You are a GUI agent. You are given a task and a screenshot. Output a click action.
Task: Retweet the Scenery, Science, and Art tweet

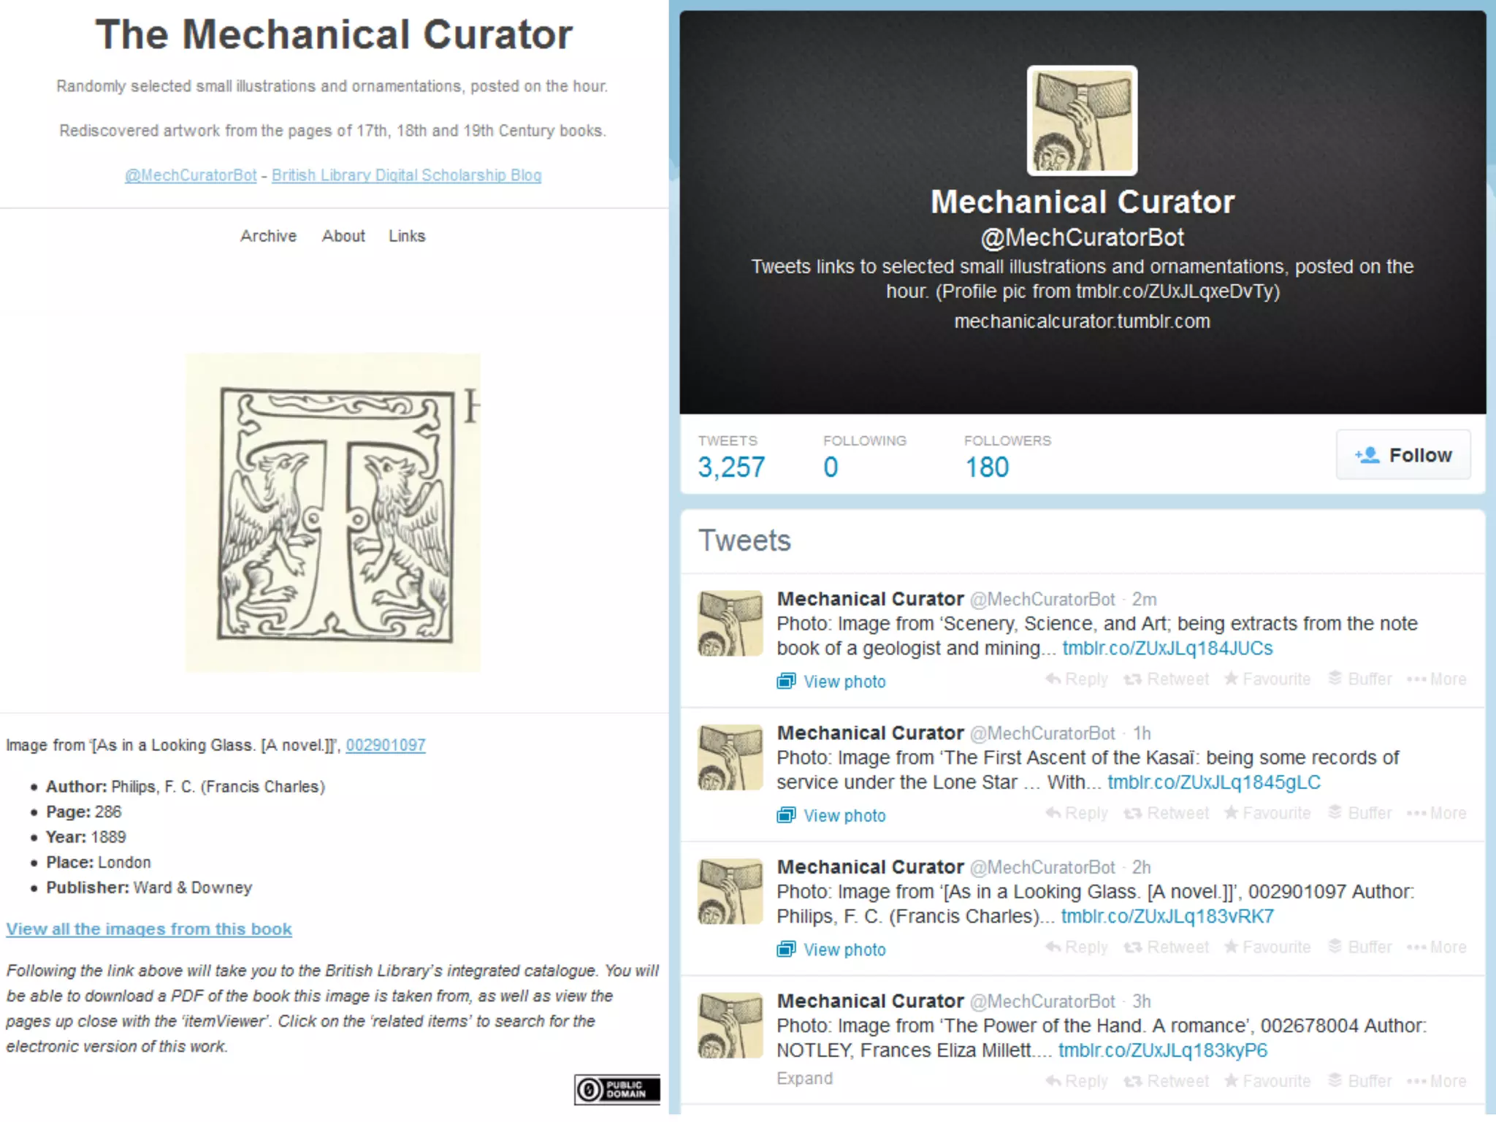(1167, 679)
